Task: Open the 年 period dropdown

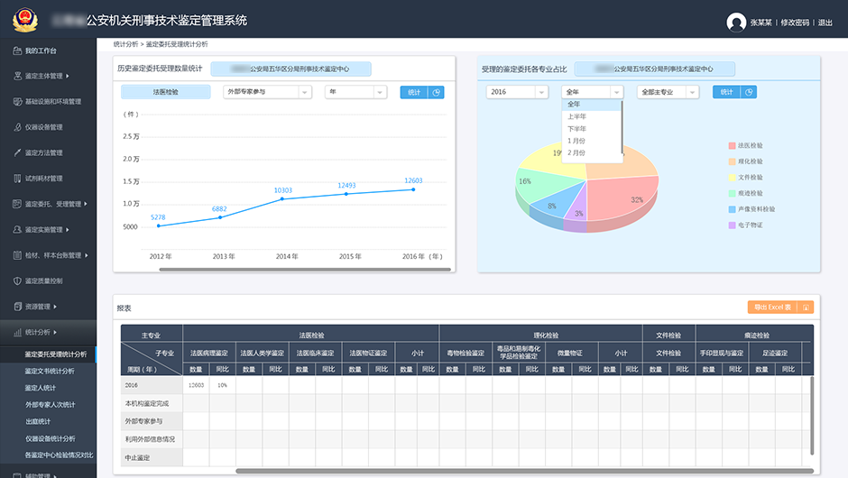Action: coord(355,92)
